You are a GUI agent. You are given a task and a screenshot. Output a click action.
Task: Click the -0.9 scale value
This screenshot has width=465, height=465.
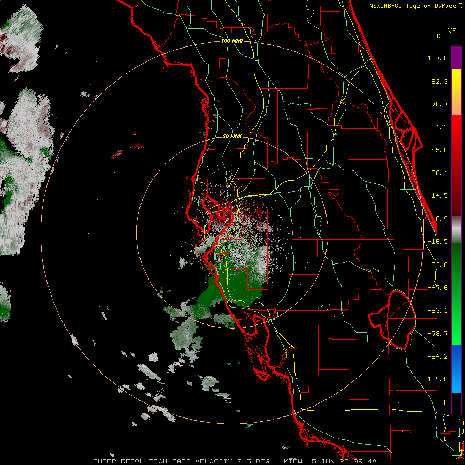coord(440,219)
